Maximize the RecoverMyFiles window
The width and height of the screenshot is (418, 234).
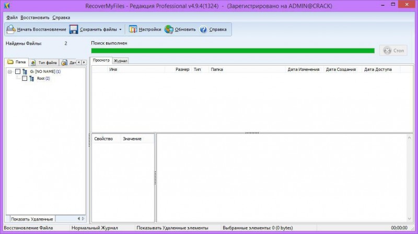(x=393, y=4)
